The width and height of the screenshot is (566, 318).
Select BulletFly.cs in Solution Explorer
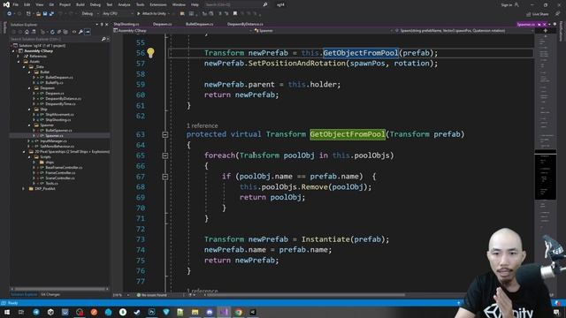[x=54, y=83]
